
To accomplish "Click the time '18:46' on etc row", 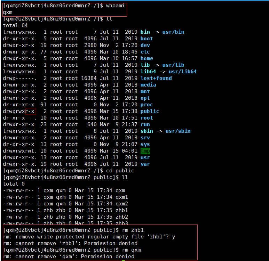I will point(129,52).
